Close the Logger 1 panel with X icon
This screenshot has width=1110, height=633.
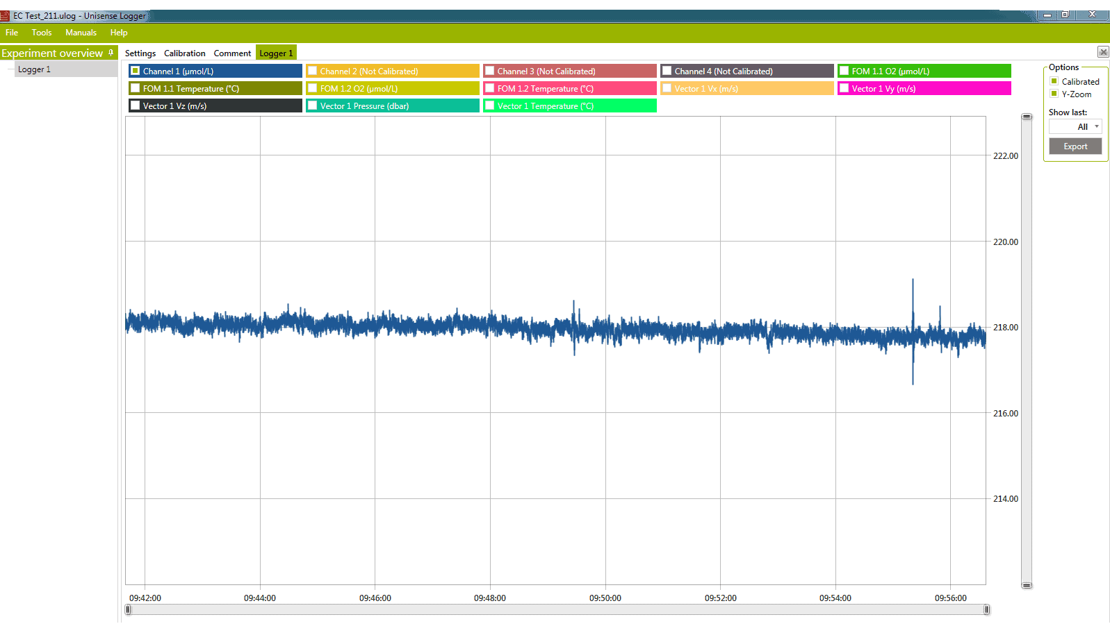[1103, 52]
